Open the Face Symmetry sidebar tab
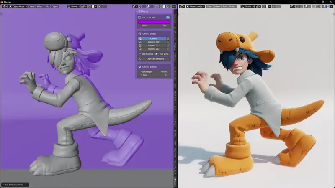Viewport: 335px width, 188px height. tap(175, 73)
